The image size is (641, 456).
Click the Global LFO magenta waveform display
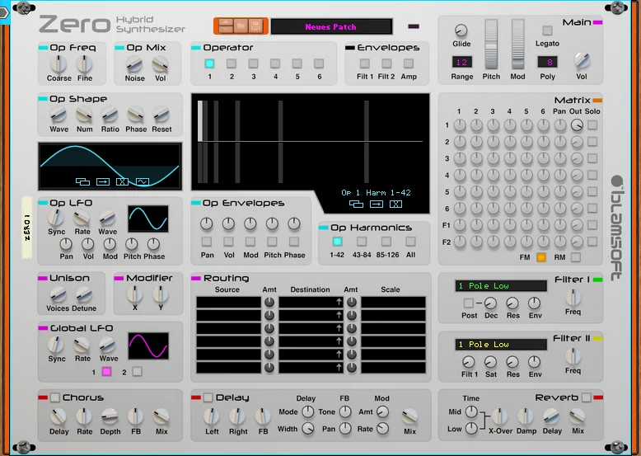(148, 346)
